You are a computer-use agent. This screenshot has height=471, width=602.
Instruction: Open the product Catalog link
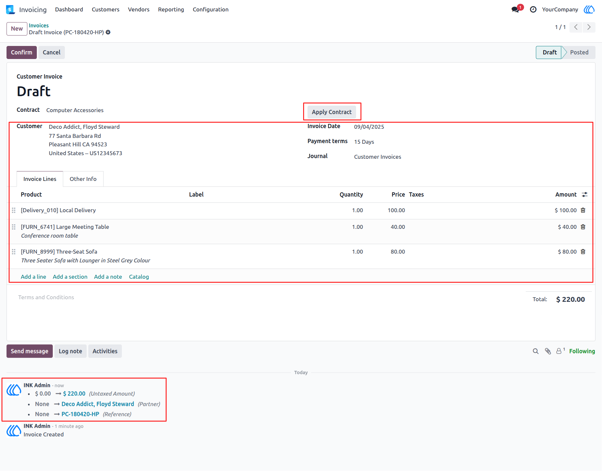(139, 277)
